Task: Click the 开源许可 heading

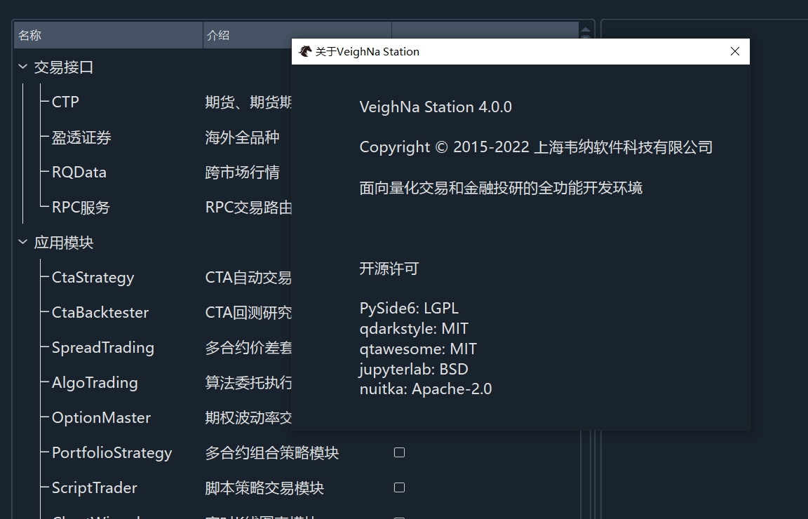Action: 389,269
